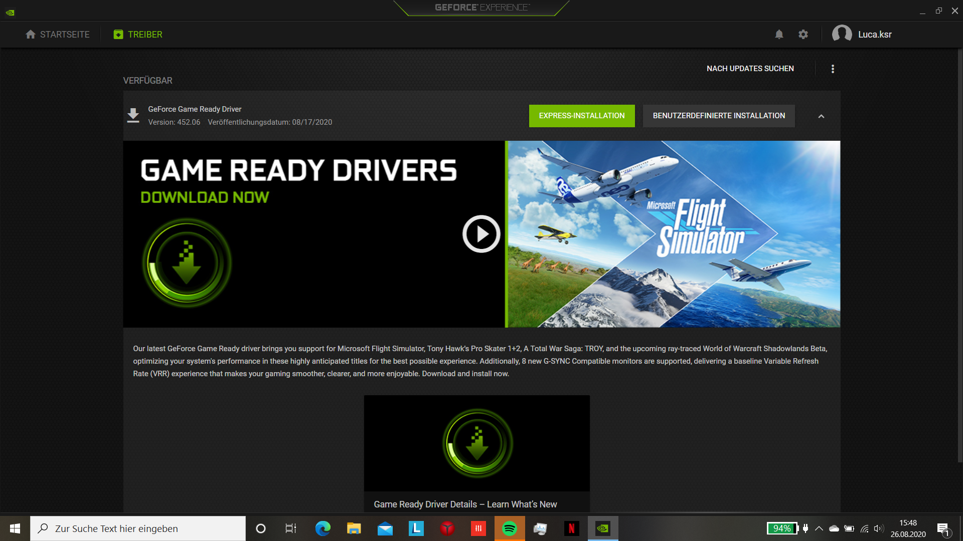Click the GeForce Experience taskbar icon
The height and width of the screenshot is (541, 963).
[x=603, y=528]
